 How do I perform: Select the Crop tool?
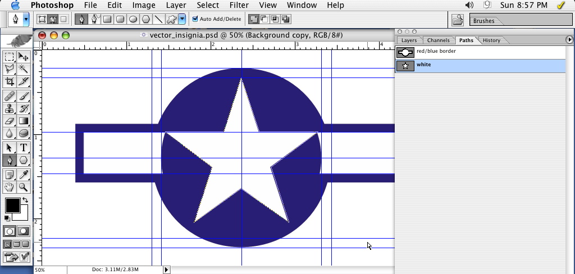coord(10,81)
